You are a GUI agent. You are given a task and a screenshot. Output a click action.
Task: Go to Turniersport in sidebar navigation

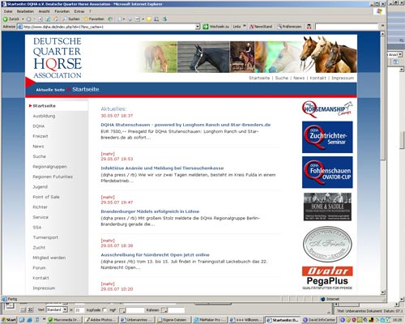tap(45, 237)
